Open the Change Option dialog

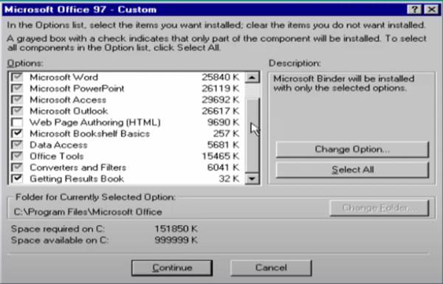click(x=352, y=149)
